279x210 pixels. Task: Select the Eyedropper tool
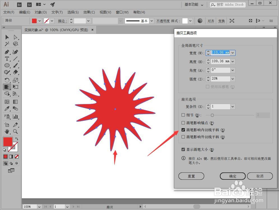click(x=7, y=109)
